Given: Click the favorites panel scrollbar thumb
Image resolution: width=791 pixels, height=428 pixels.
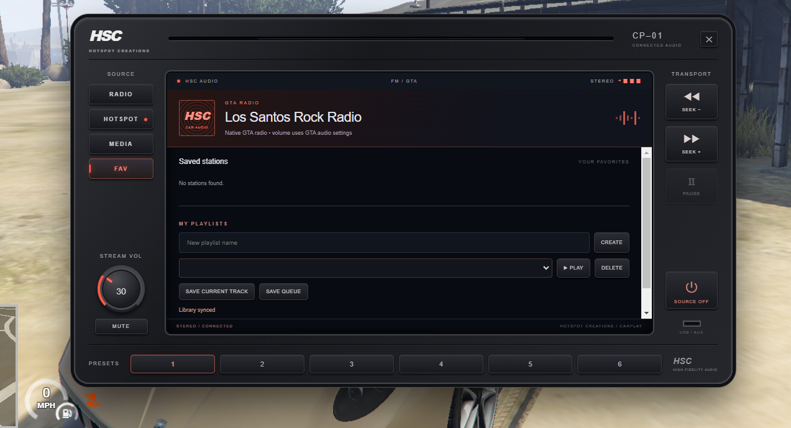Looking at the screenshot, I should 646,223.
